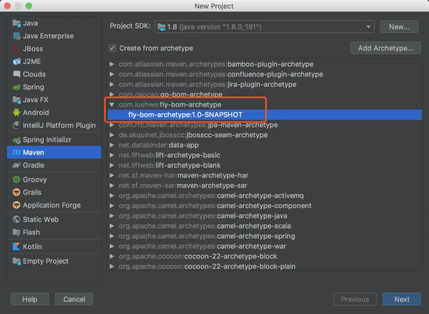Select go-bom-archetype row

(265, 94)
